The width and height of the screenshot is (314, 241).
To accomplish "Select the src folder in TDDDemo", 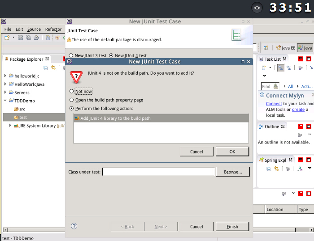I will (x=19, y=109).
